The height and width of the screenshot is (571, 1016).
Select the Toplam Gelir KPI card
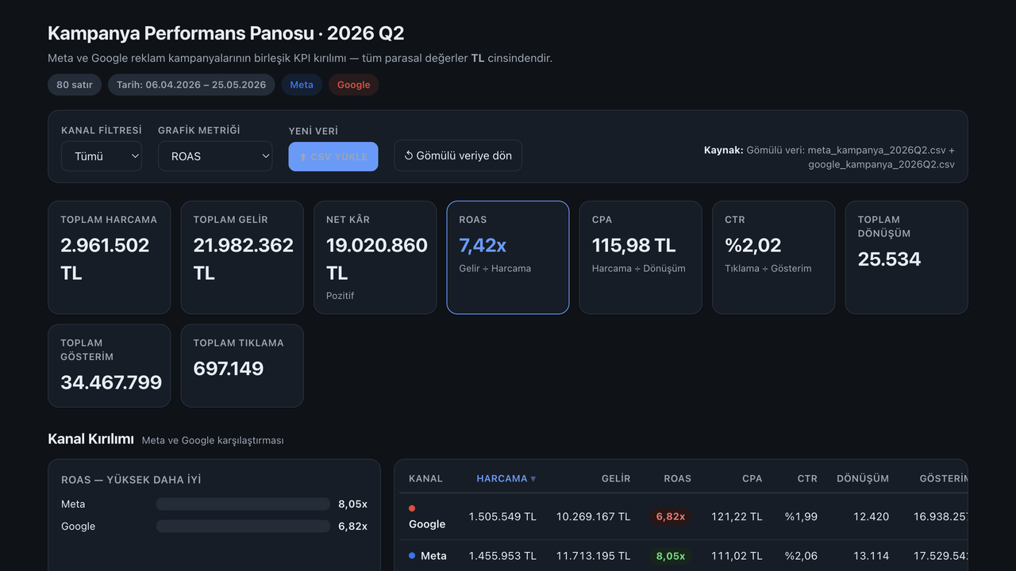(x=242, y=258)
